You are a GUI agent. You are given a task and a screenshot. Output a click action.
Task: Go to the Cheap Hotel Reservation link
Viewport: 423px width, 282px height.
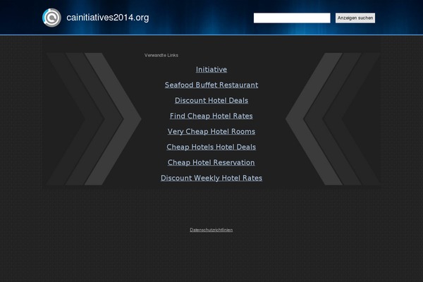[211, 162]
